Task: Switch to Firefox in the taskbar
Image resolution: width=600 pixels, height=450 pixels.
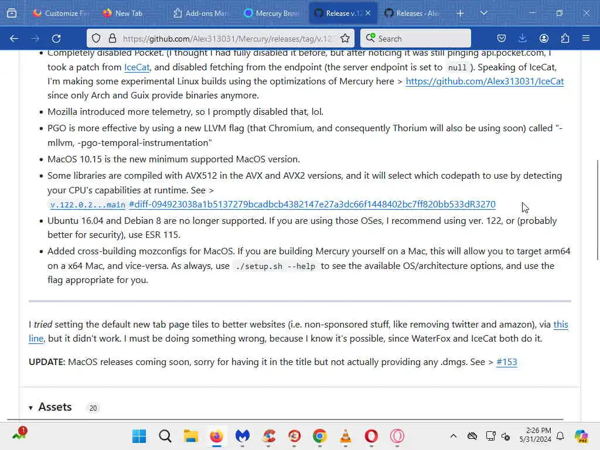Action: coord(217,436)
